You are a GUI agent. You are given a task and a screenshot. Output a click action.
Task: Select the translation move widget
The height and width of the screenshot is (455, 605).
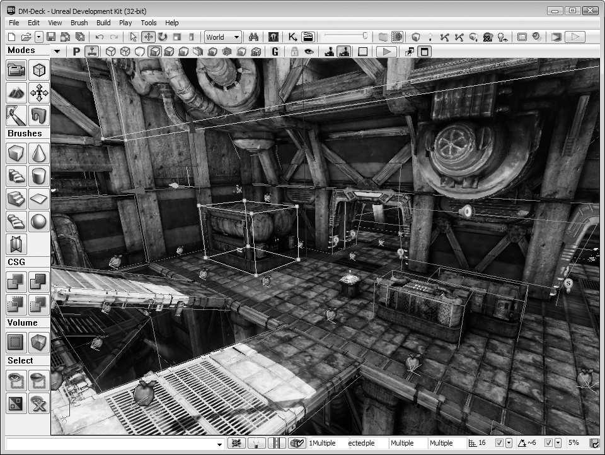148,37
